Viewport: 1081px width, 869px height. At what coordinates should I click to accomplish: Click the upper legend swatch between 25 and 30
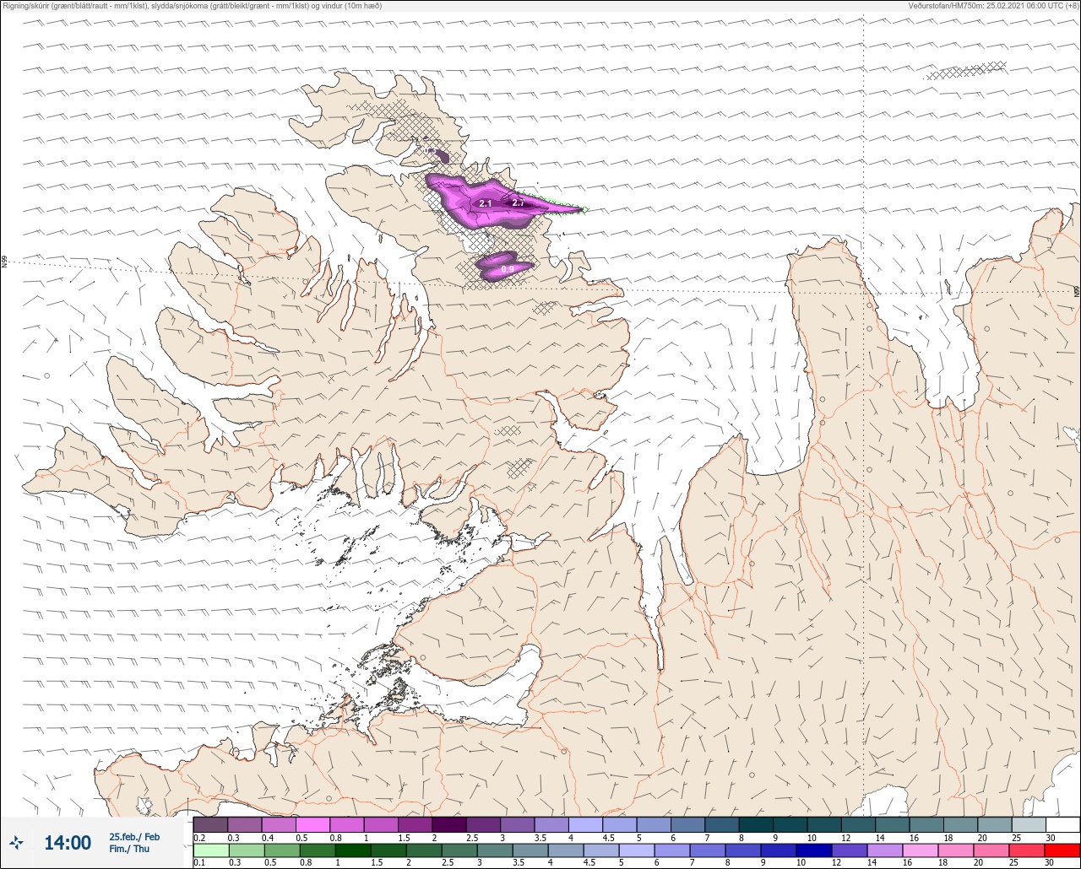coord(1029,824)
